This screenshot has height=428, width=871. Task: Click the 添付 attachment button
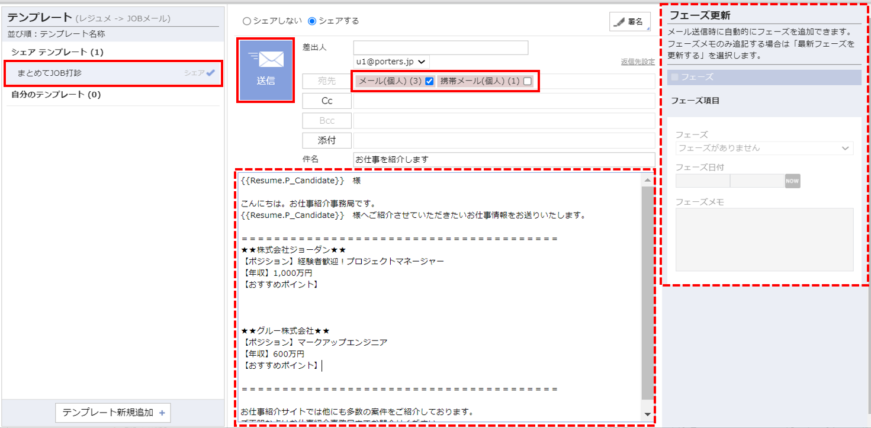click(326, 140)
